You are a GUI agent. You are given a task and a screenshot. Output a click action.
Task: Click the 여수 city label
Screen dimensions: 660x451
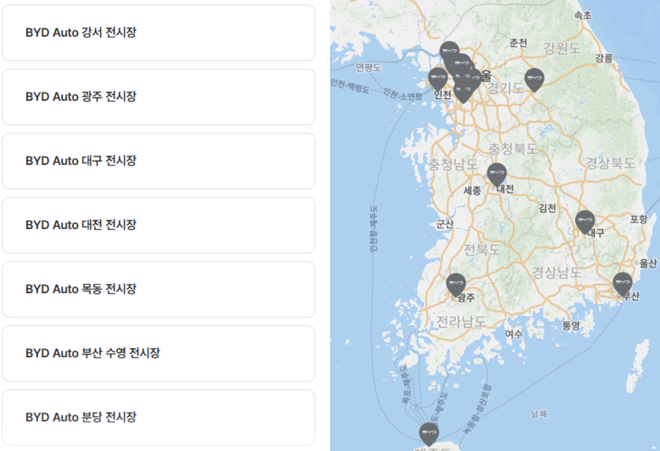coord(514,334)
